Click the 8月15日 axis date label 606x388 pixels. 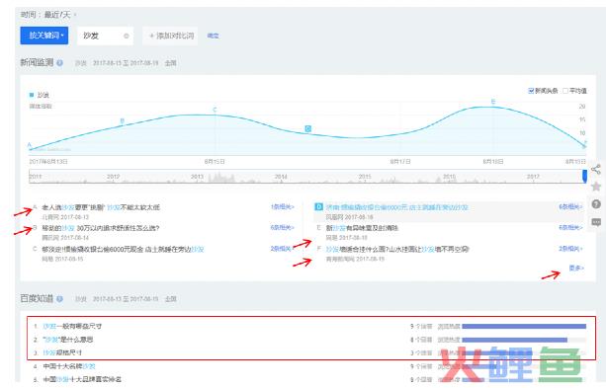click(215, 161)
